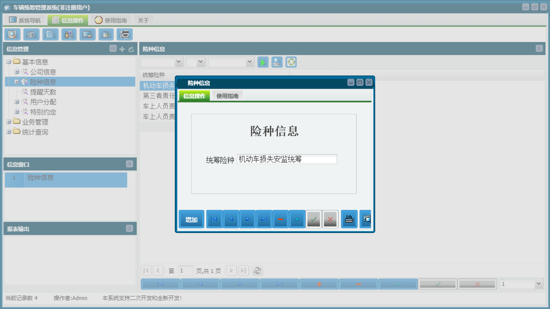The width and height of the screenshot is (550, 309).
Task: Select the search/preview tool in the toolbar
Action: point(12,34)
